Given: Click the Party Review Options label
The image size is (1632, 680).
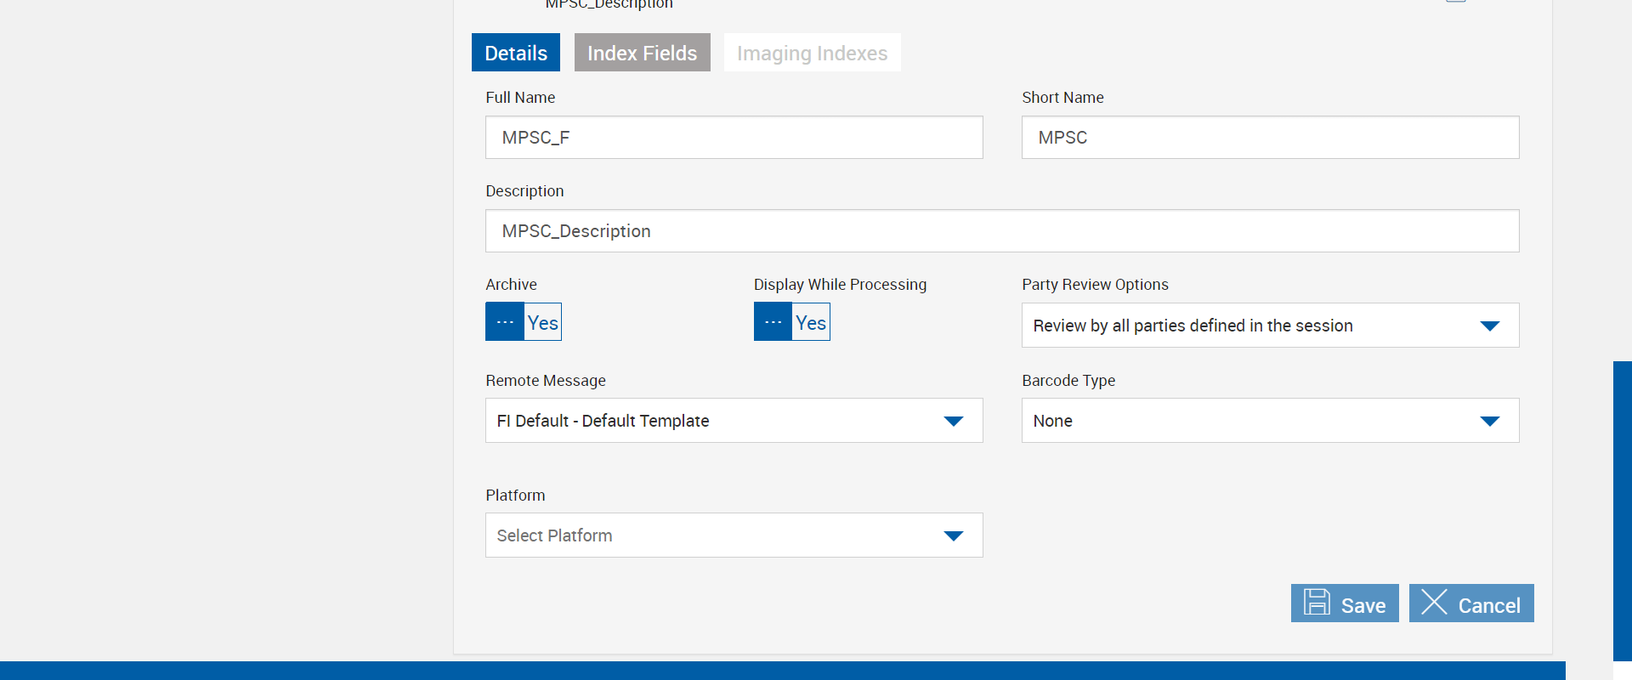Looking at the screenshot, I should click(1095, 285).
